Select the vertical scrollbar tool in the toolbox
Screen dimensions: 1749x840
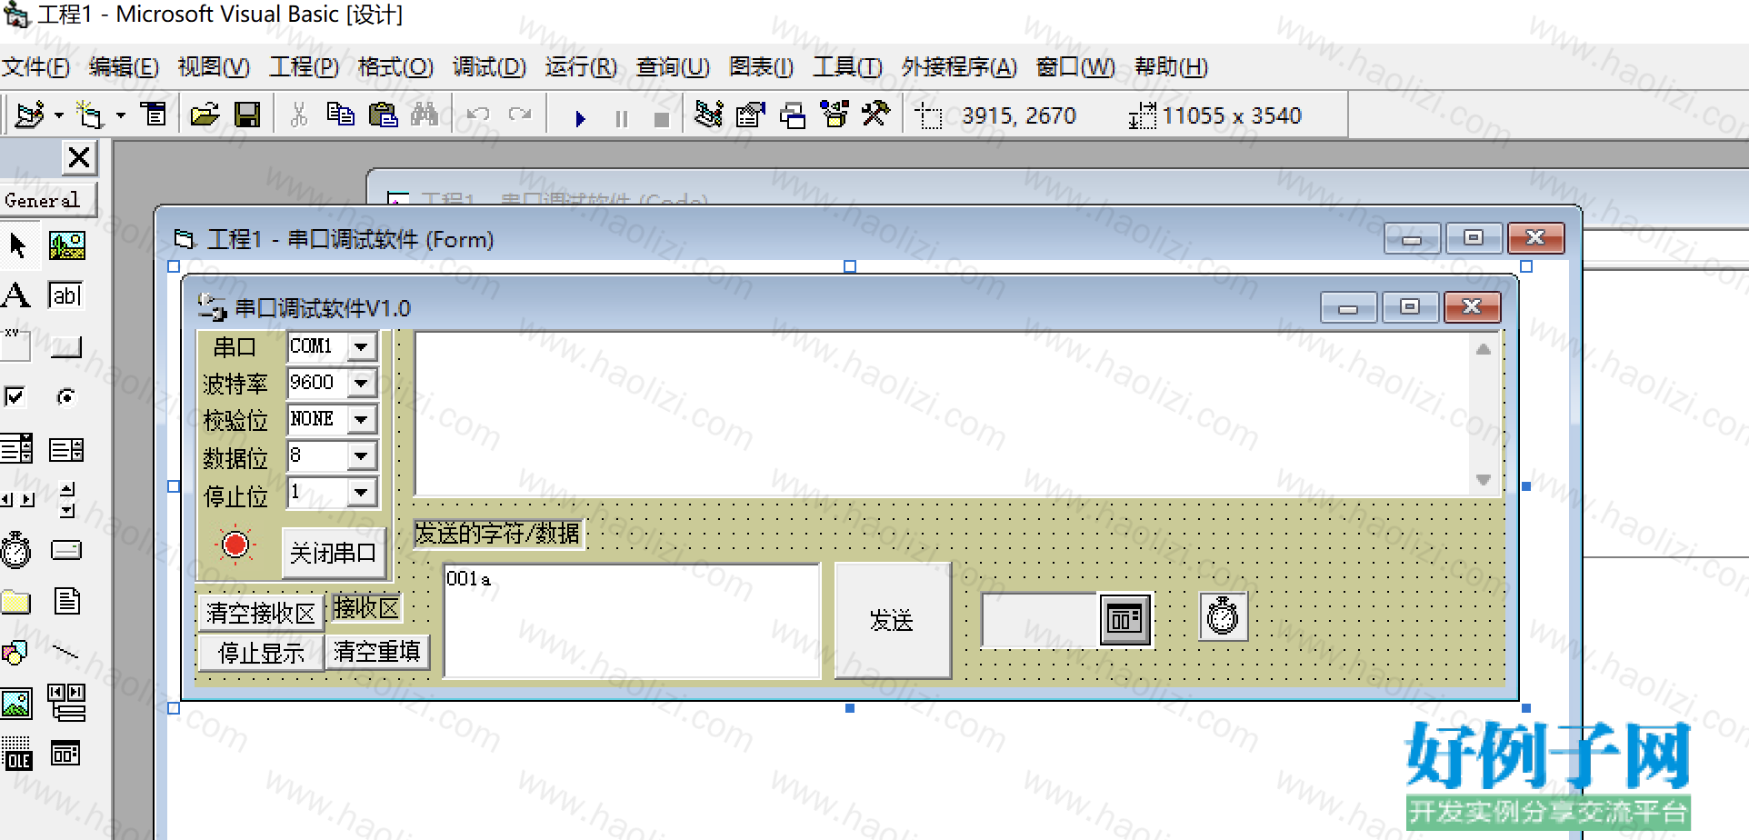pyautogui.click(x=67, y=499)
